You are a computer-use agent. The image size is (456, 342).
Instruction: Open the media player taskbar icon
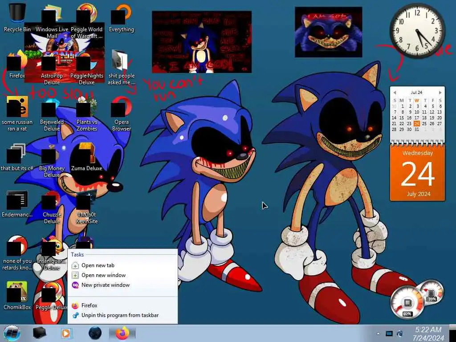point(66,333)
